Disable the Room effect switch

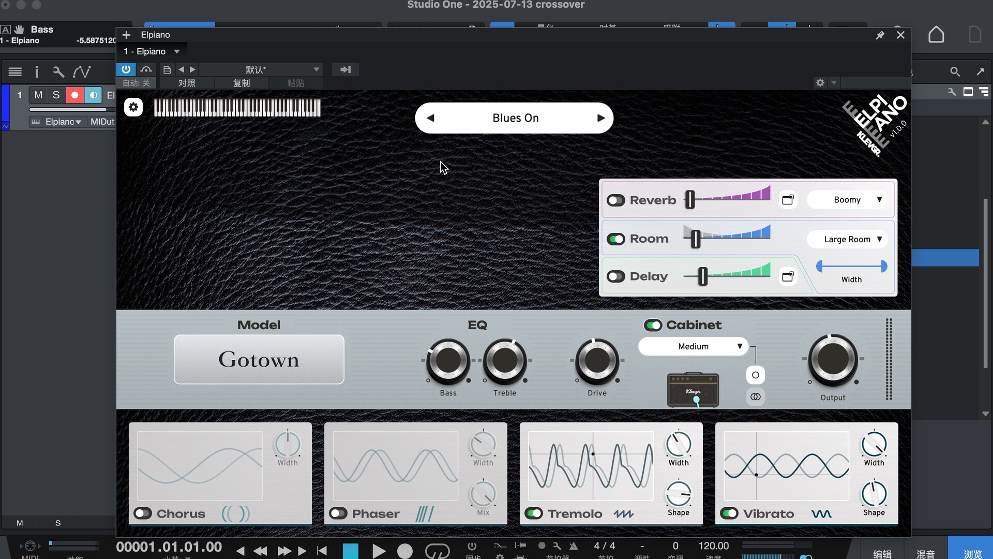coord(615,239)
